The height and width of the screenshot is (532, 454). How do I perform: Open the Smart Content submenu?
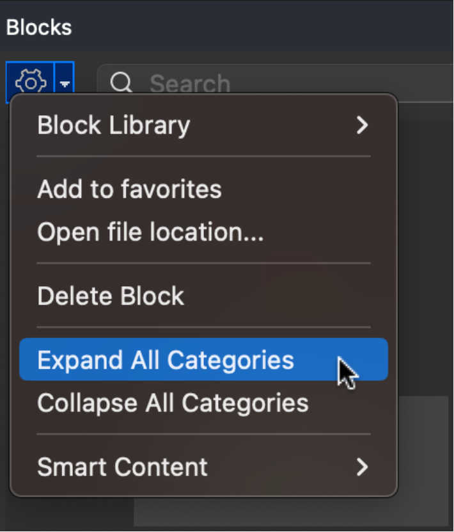pos(203,467)
